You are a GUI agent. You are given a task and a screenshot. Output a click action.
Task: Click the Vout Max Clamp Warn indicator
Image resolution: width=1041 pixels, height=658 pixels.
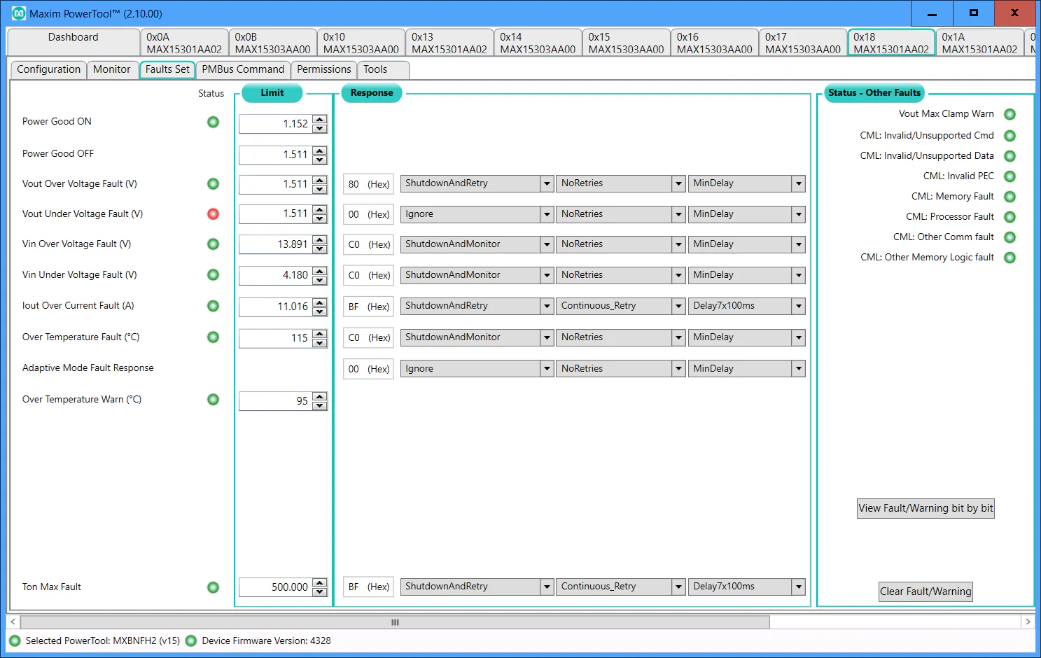(x=1009, y=114)
